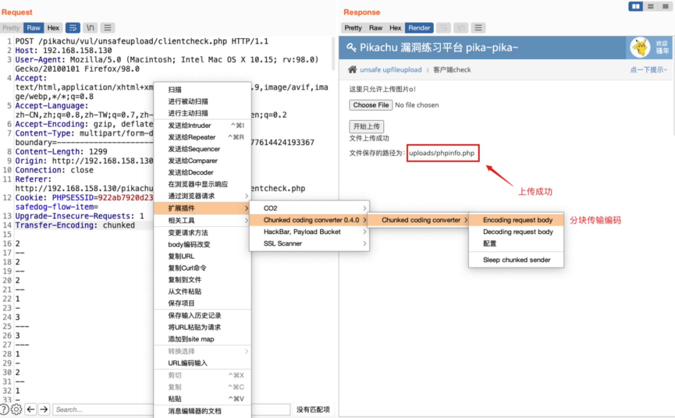This screenshot has height=418, width=675.
Task: Expand the 转换选择 submenu
Action: (202, 351)
